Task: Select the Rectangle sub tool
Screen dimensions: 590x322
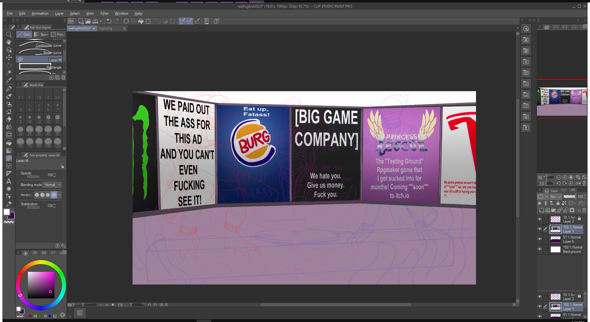Action: click(x=40, y=67)
